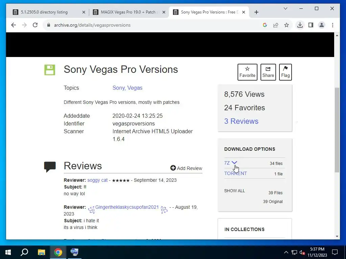Click the padlock site info icon

[49, 25]
